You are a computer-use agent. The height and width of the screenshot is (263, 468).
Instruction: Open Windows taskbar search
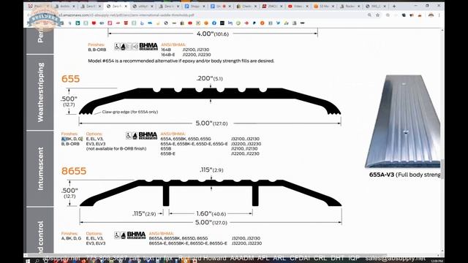(x=37, y=261)
